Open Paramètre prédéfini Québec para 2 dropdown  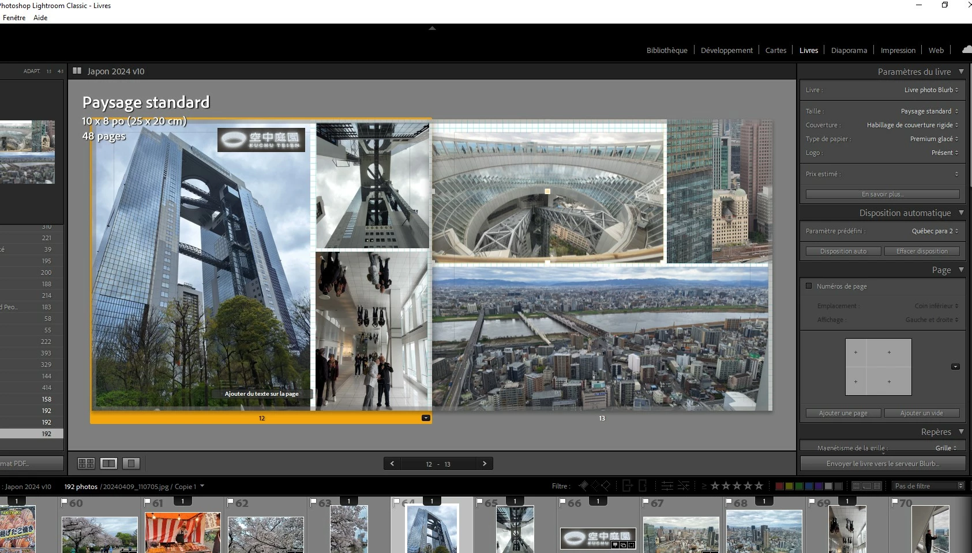(x=935, y=231)
